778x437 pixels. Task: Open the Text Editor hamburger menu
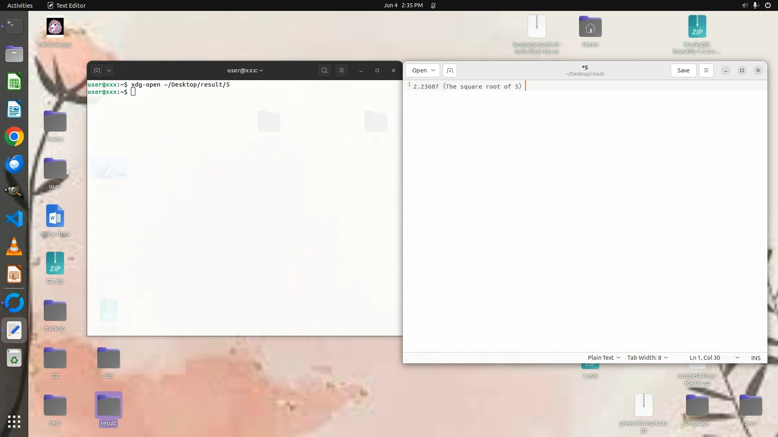click(x=706, y=70)
